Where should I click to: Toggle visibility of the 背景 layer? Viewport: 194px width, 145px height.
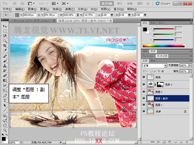pos(144,111)
